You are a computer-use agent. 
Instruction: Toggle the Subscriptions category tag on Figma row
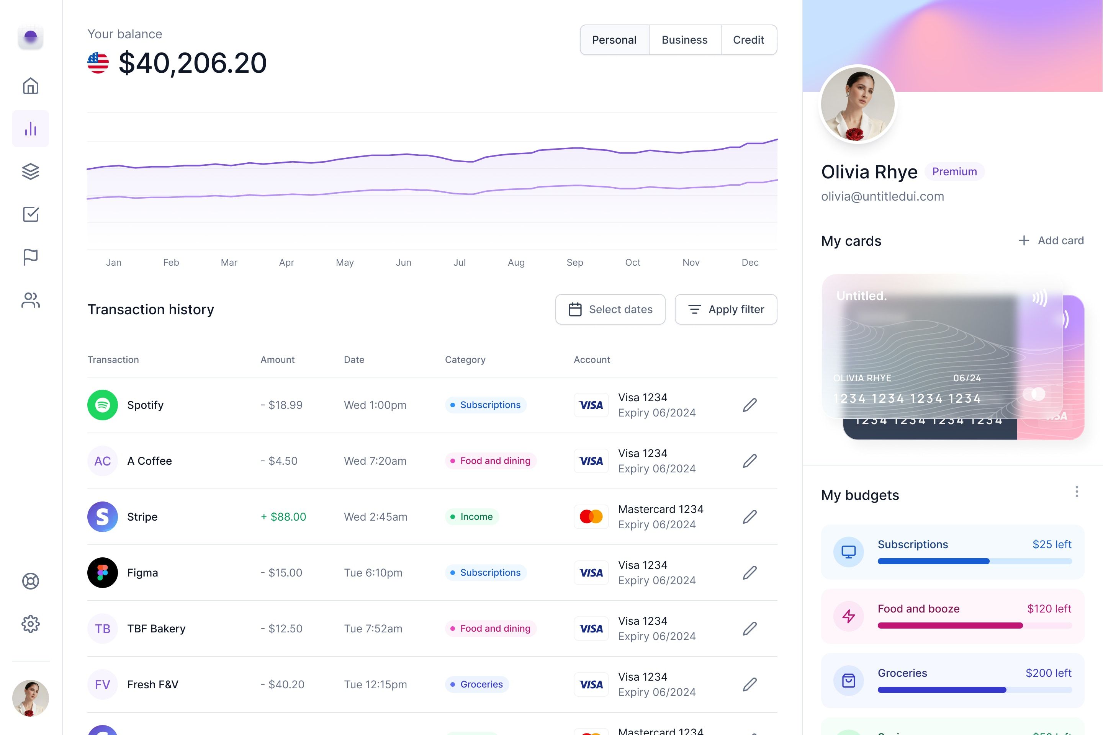(x=486, y=572)
